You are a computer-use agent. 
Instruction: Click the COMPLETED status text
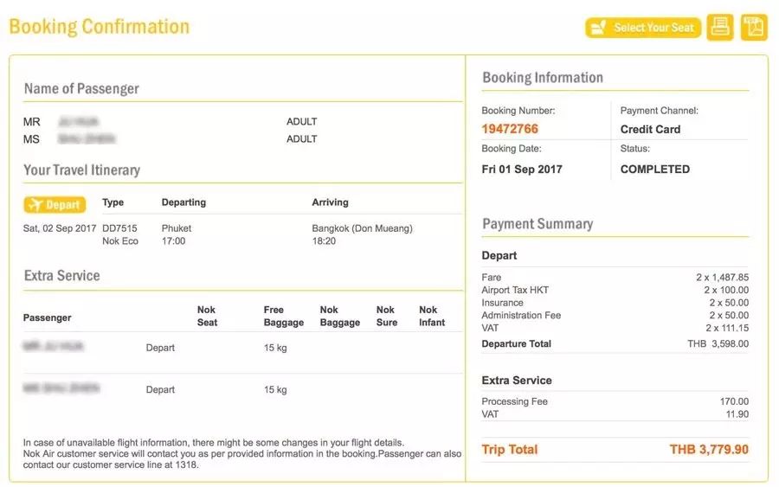pos(654,170)
